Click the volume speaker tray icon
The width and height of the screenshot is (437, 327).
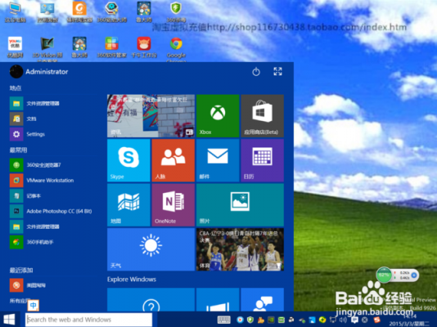pyautogui.click(x=343, y=320)
